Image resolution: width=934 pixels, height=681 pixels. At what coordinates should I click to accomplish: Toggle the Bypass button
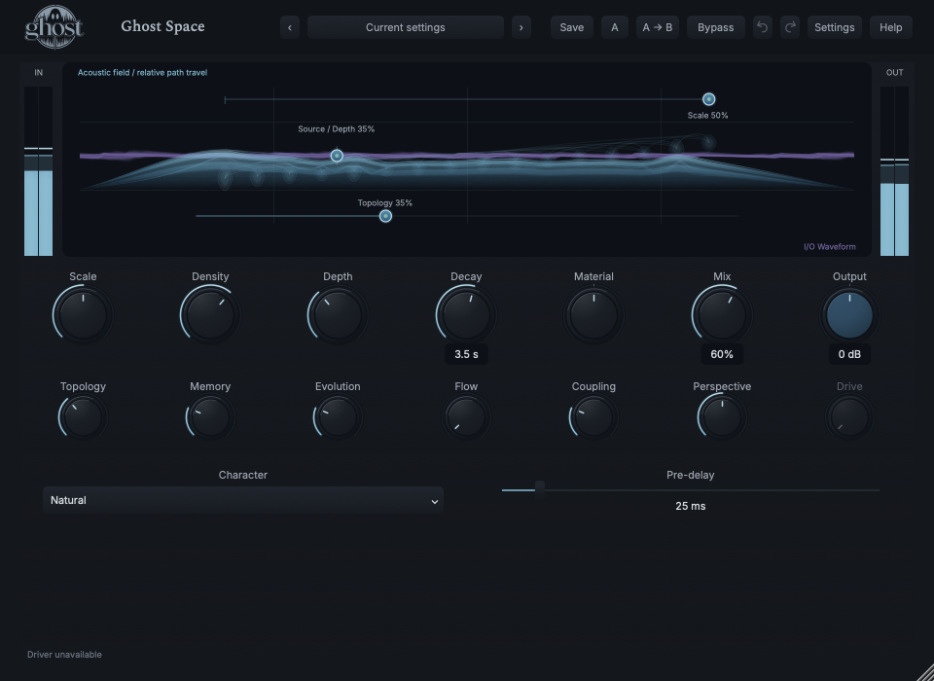(x=715, y=27)
